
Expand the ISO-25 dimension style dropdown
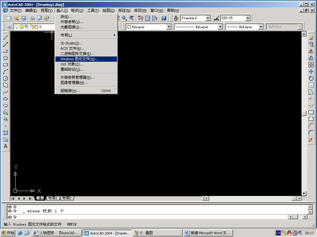[248, 18]
